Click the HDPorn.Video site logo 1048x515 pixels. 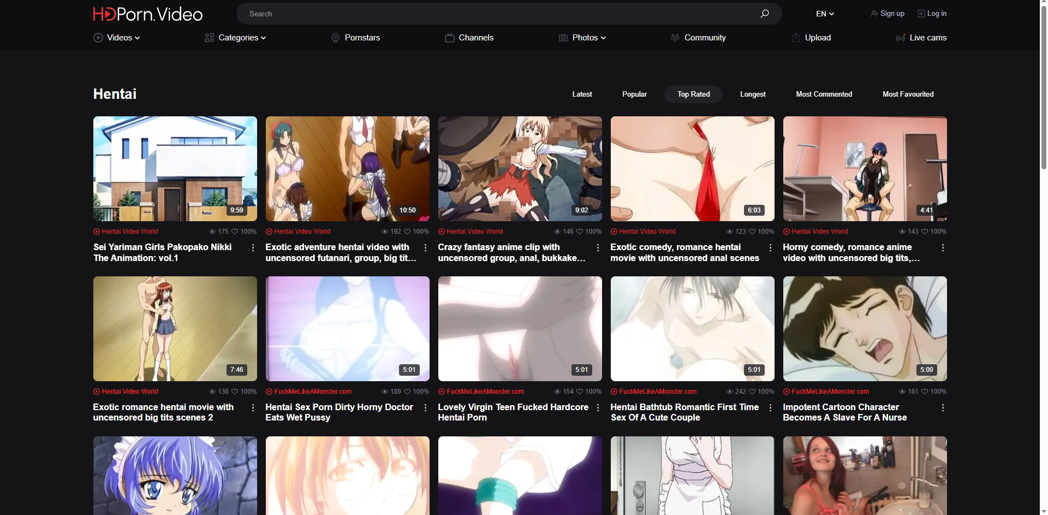coord(147,14)
